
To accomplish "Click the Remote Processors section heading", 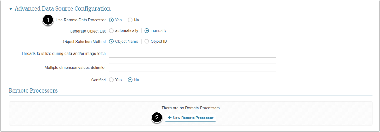I will (33, 90).
